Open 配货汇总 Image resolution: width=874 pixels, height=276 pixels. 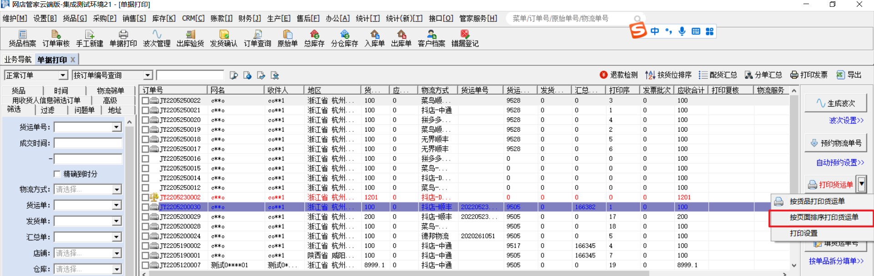coord(718,75)
